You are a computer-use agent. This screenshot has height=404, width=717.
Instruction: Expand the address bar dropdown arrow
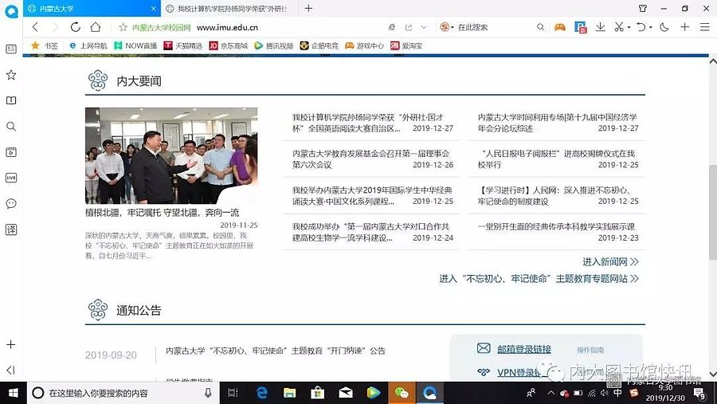click(424, 27)
